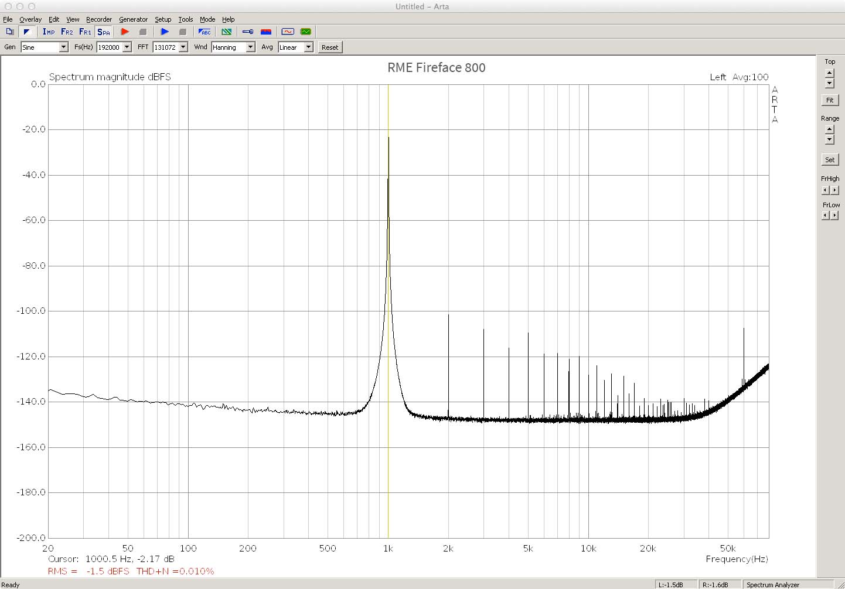Stop the generator with the second gray square
The image size is (845, 589).
tap(182, 32)
